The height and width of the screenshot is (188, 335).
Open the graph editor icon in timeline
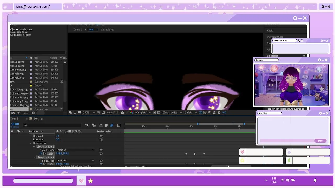119,125
